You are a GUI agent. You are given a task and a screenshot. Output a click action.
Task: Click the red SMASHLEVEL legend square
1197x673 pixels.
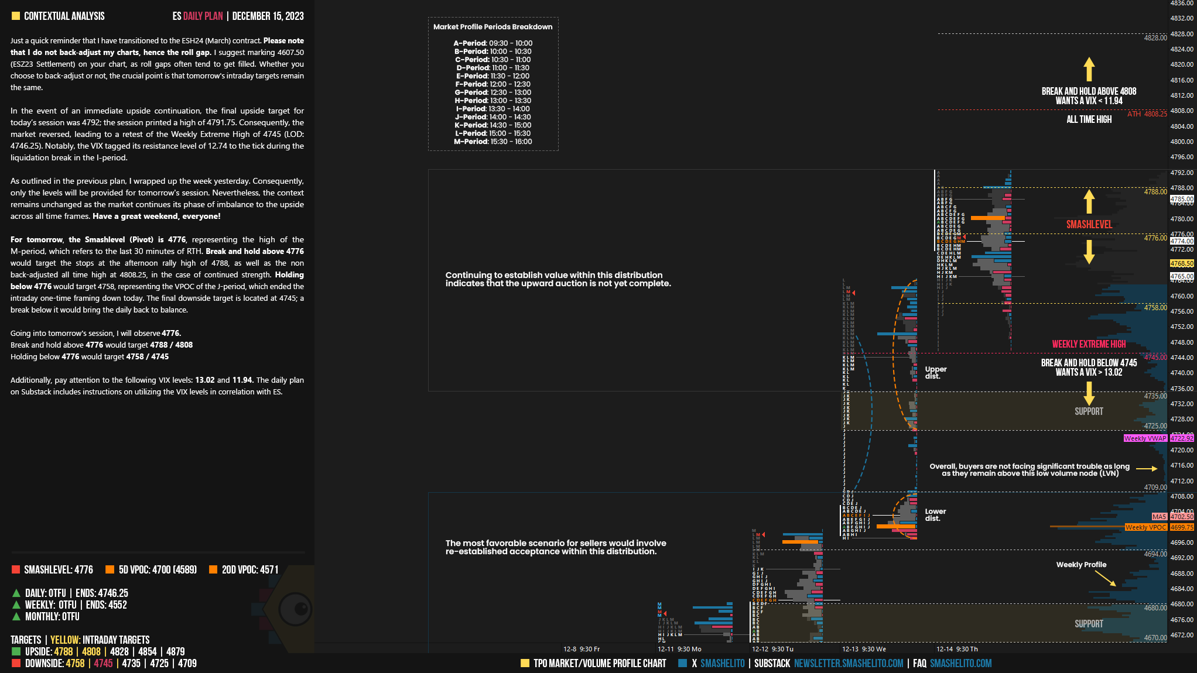tap(16, 569)
